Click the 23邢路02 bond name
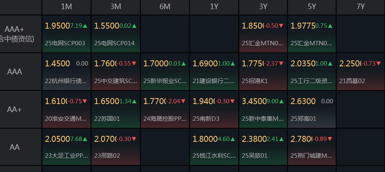Screen dimensions: 385x172 [107, 156]
